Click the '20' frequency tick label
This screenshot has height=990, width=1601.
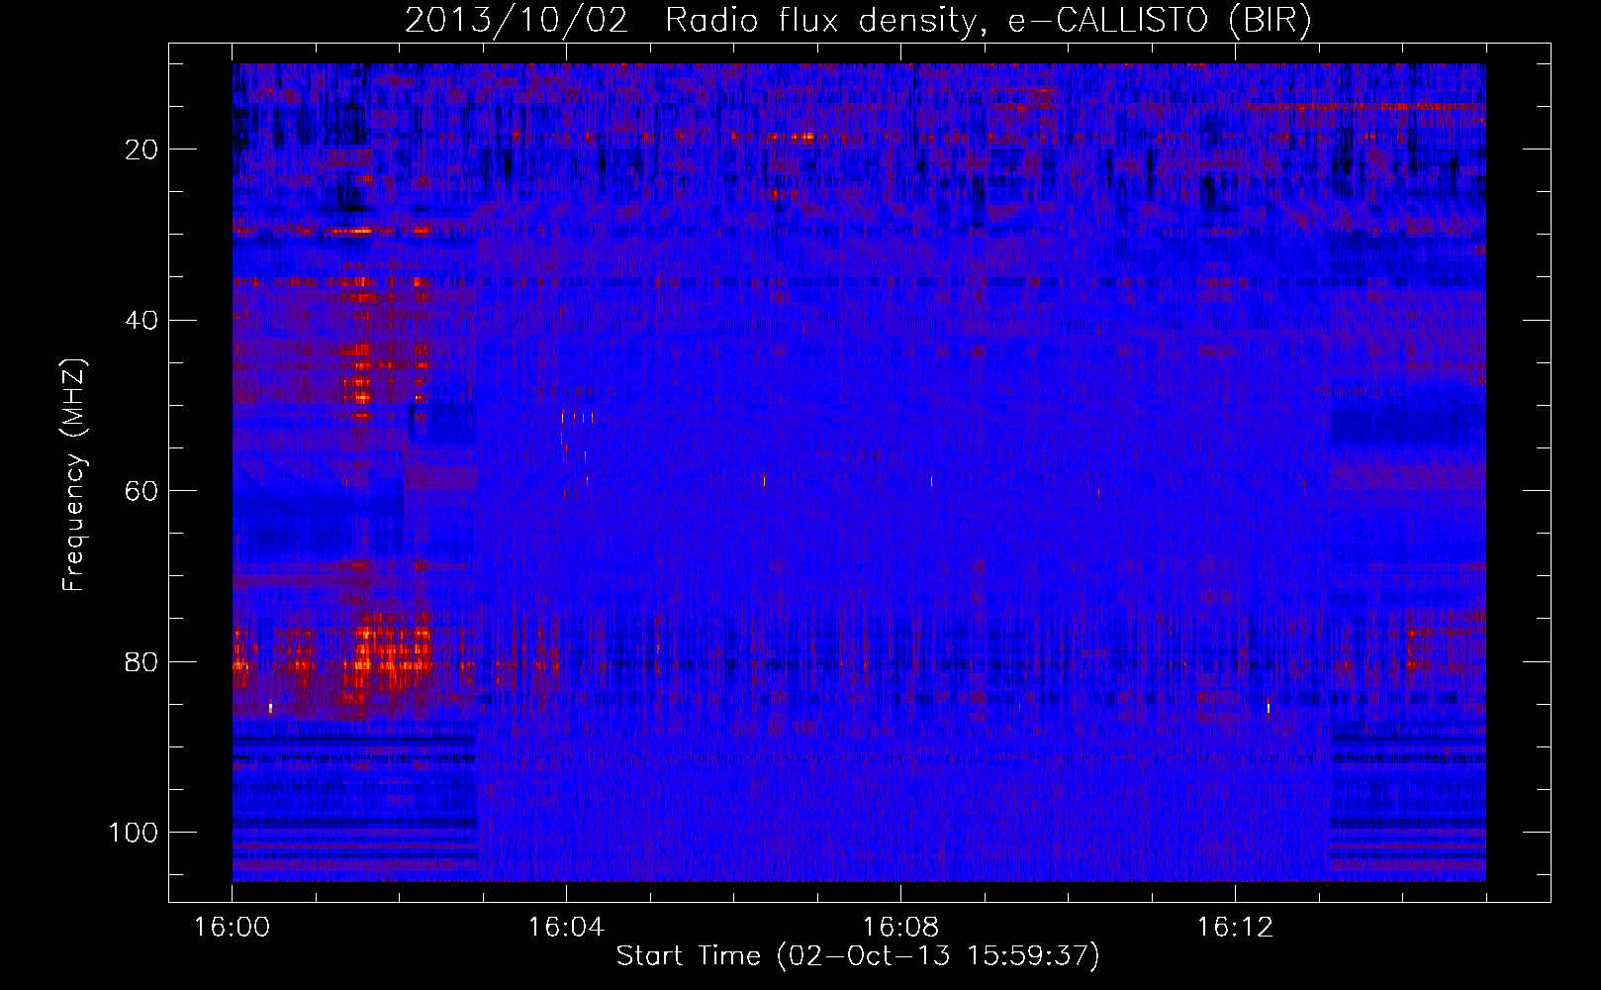tap(141, 149)
